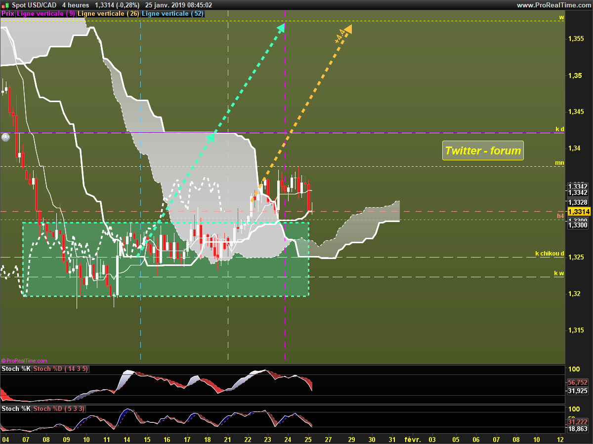
Task: Click the 31 date on the time axis
Action: pos(392,439)
